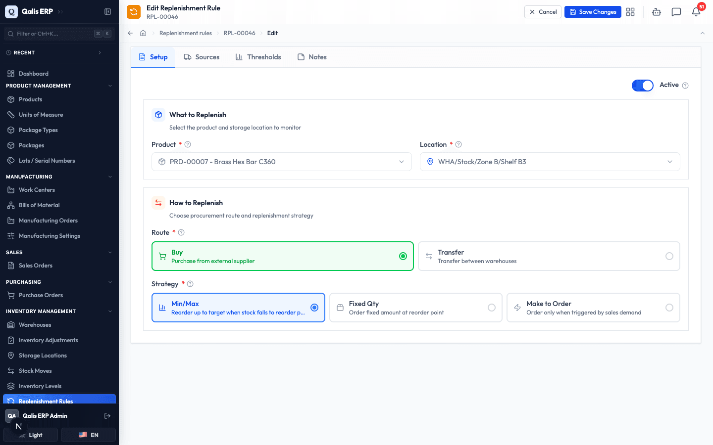The height and width of the screenshot is (445, 713).
Task: Click Save Changes button
Action: [x=593, y=12]
